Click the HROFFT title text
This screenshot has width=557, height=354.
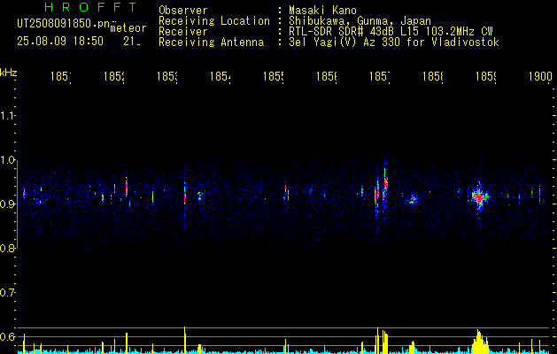pos(90,7)
